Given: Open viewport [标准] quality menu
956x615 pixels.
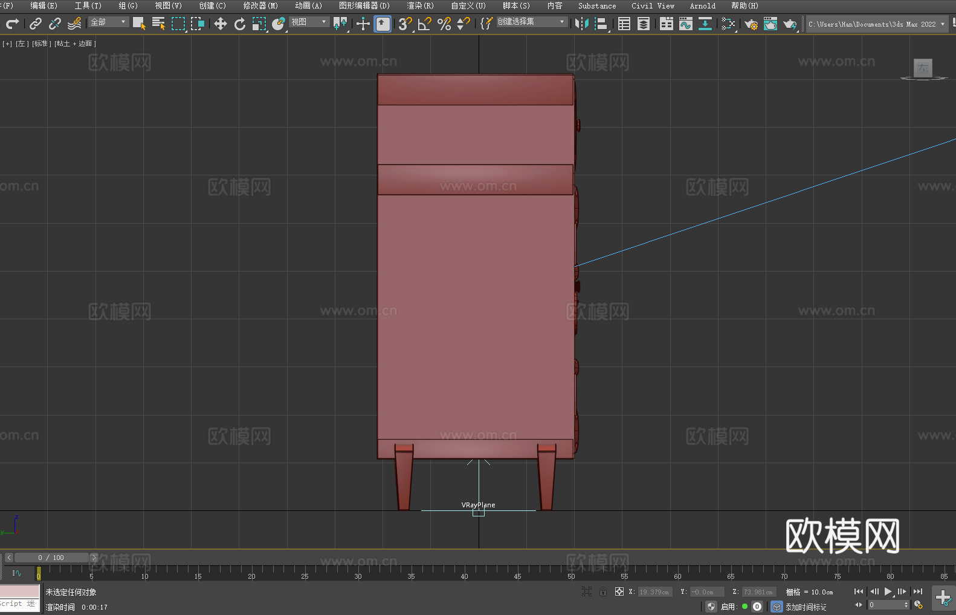Looking at the screenshot, I should click(x=40, y=44).
